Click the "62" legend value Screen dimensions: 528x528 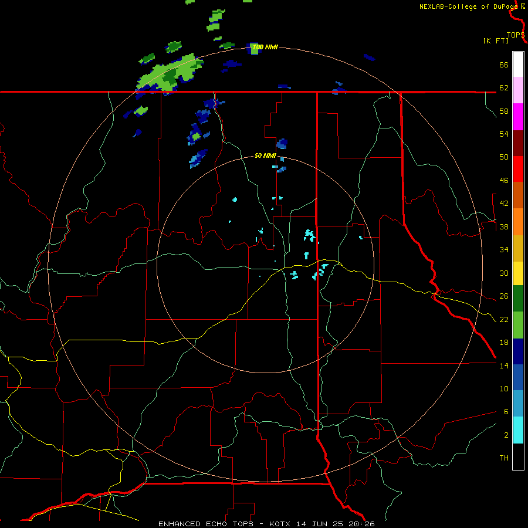coord(504,87)
